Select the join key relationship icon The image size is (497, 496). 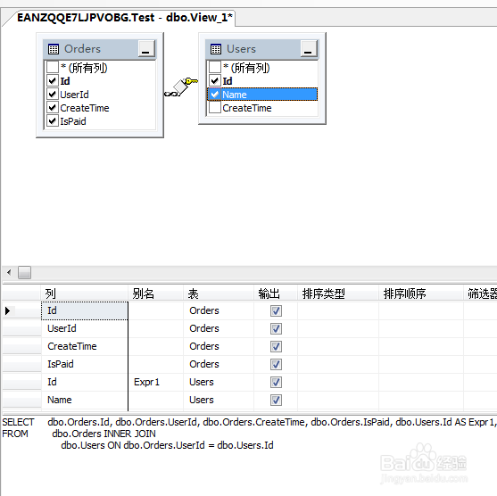click(181, 87)
